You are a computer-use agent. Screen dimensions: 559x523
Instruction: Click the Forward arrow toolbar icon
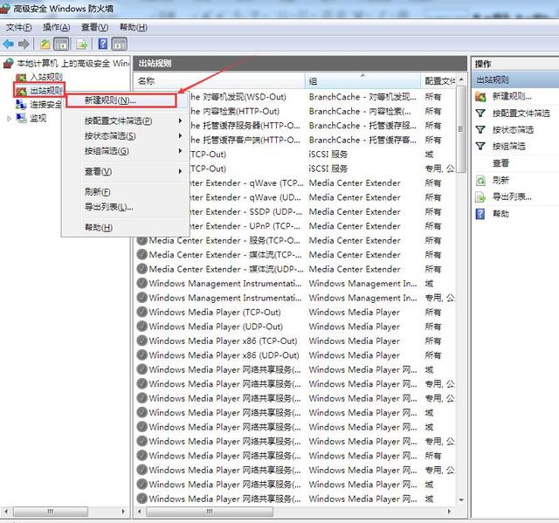(x=24, y=45)
